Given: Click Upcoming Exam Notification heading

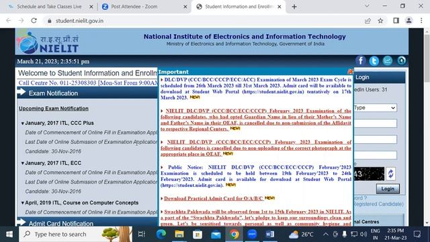Looking at the screenshot, I should click(x=54, y=108).
